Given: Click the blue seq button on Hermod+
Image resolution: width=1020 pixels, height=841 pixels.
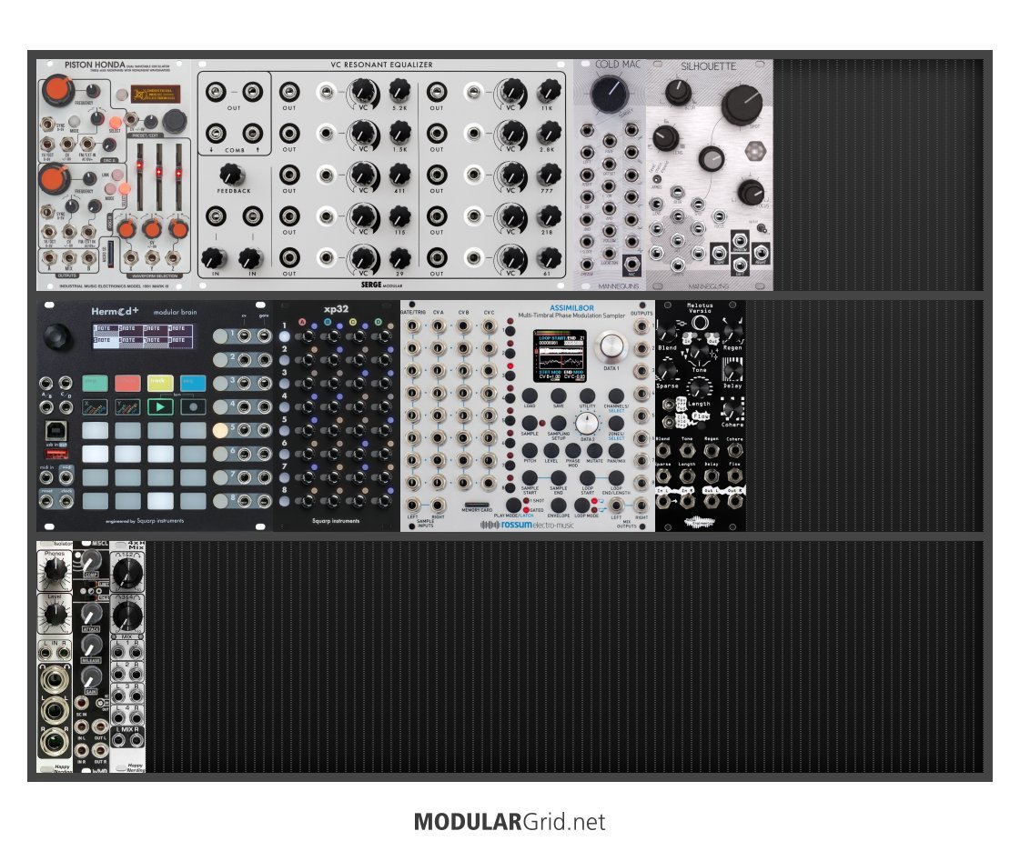Looking at the screenshot, I should 193,382.
